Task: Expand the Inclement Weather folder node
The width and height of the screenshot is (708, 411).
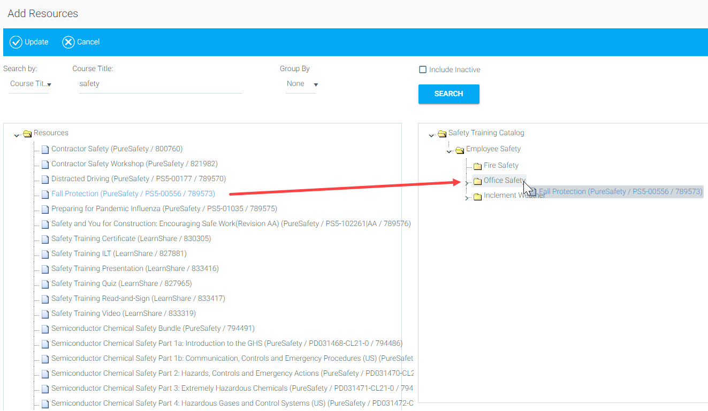Action: click(467, 198)
